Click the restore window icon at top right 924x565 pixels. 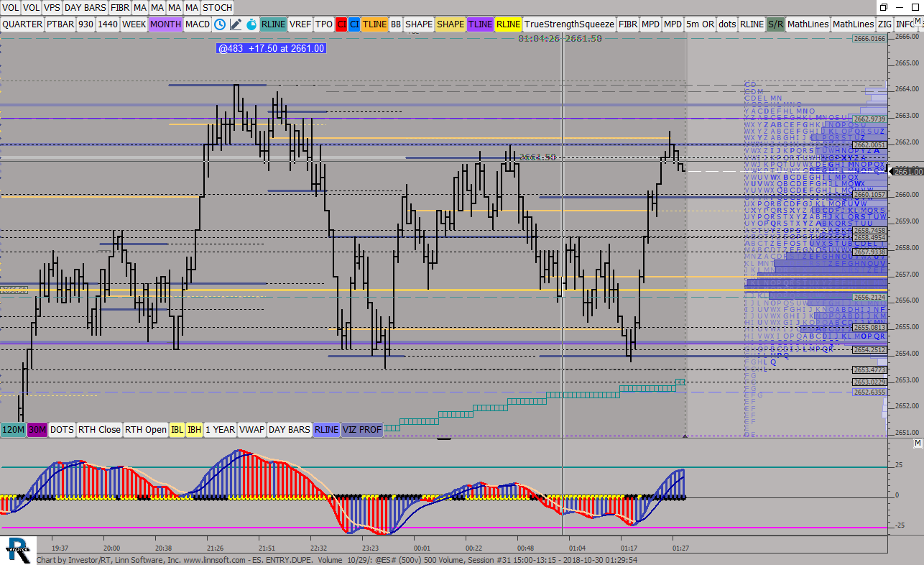(x=883, y=7)
